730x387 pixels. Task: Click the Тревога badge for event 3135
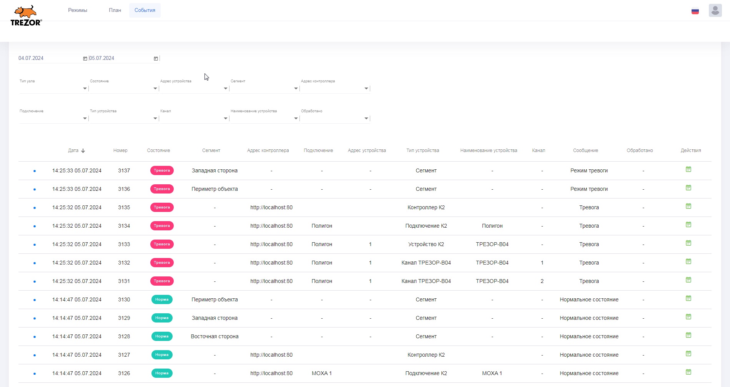point(162,207)
